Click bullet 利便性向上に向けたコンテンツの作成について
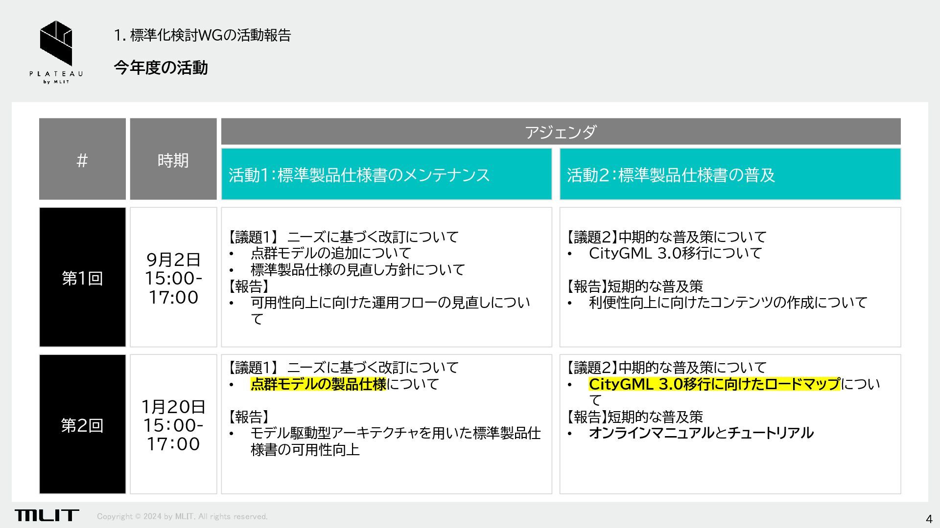This screenshot has height=528, width=940. [728, 303]
